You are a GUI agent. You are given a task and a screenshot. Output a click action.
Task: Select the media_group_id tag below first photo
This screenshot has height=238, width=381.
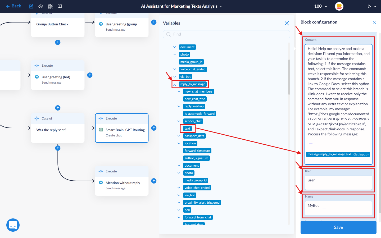(191, 62)
